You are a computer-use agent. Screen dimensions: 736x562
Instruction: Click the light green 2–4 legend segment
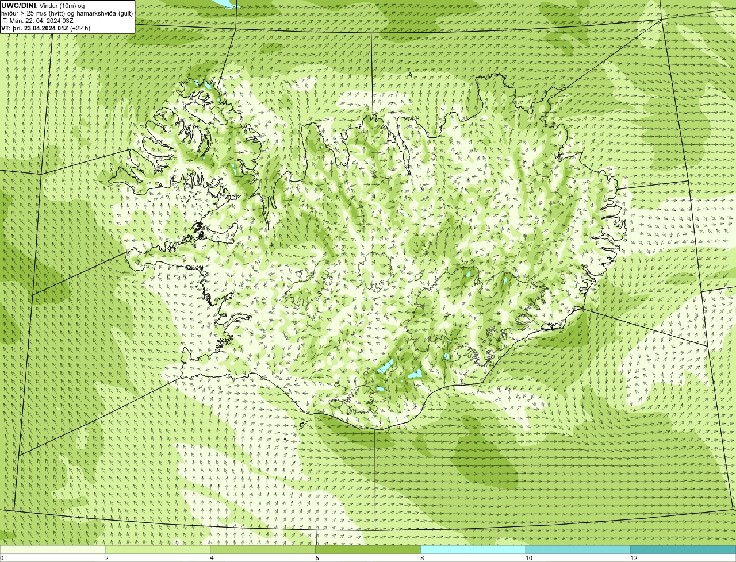pyautogui.click(x=158, y=549)
